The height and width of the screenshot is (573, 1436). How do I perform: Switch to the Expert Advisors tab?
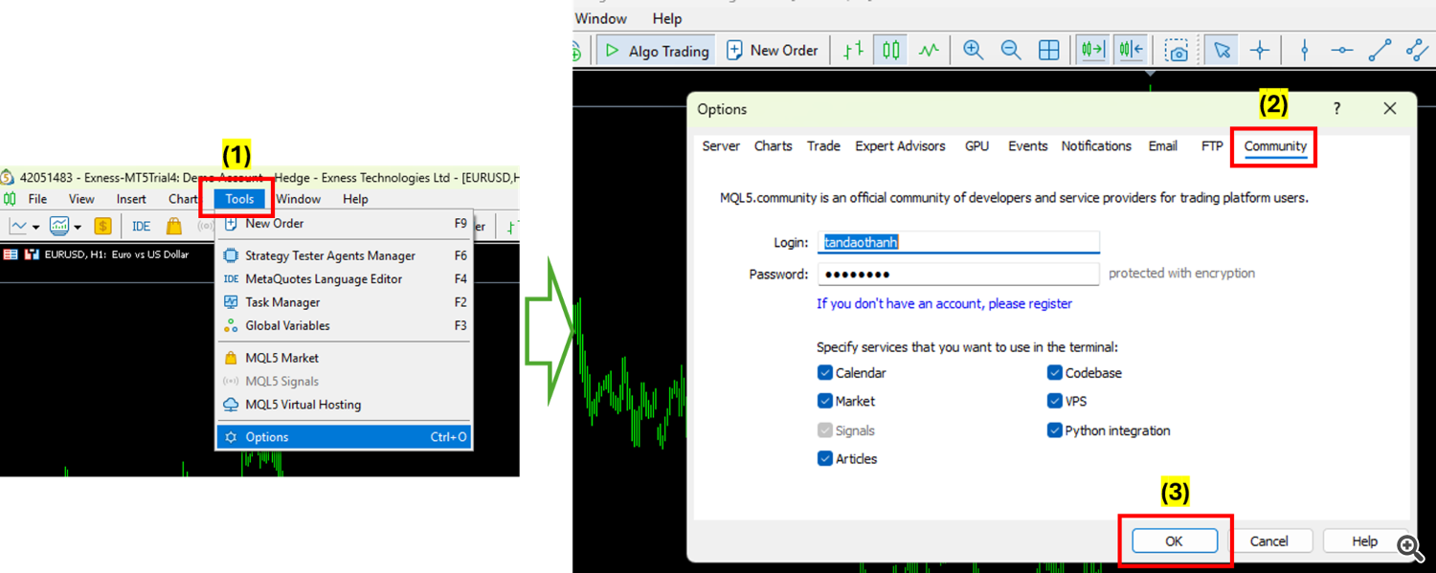tap(900, 146)
